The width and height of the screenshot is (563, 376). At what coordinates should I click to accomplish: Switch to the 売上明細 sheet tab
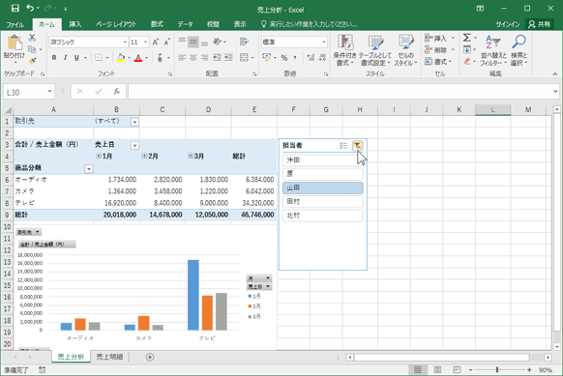point(109,357)
